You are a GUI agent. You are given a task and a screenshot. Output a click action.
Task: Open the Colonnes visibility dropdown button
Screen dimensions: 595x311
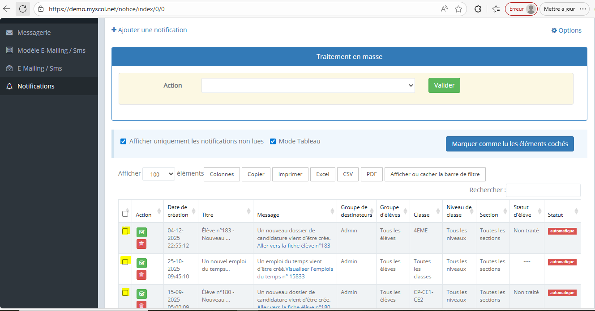pyautogui.click(x=222, y=174)
